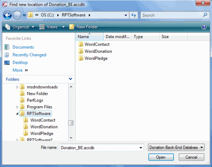Select RPTSoftware in the folder tree

(x=39, y=114)
